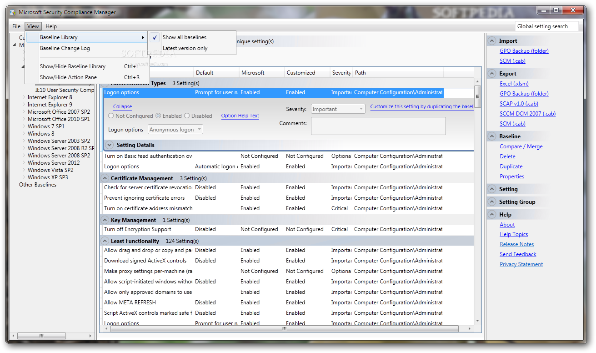Click the Customize this setting link

421,107
